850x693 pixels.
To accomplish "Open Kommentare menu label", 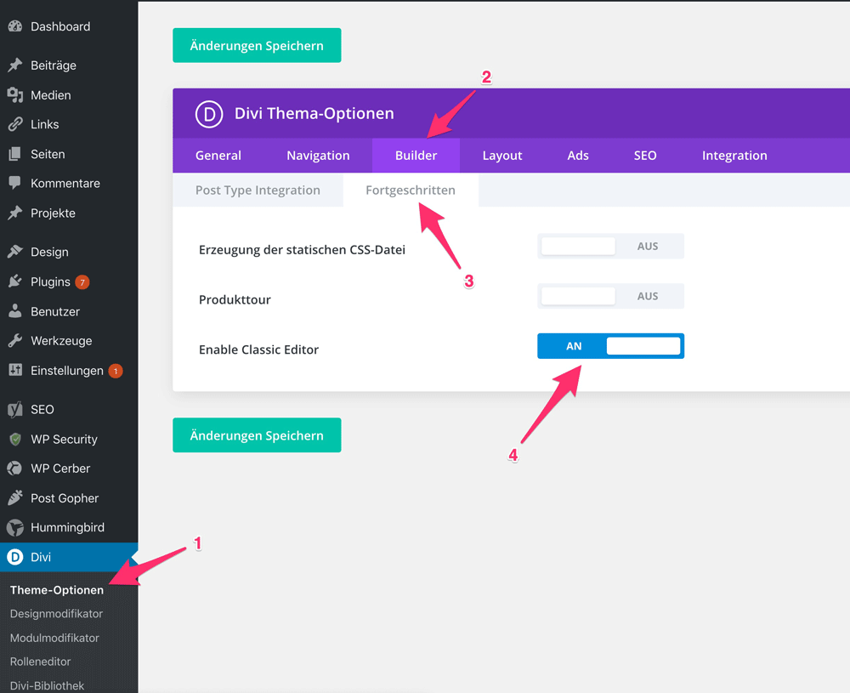I will pyautogui.click(x=65, y=184).
